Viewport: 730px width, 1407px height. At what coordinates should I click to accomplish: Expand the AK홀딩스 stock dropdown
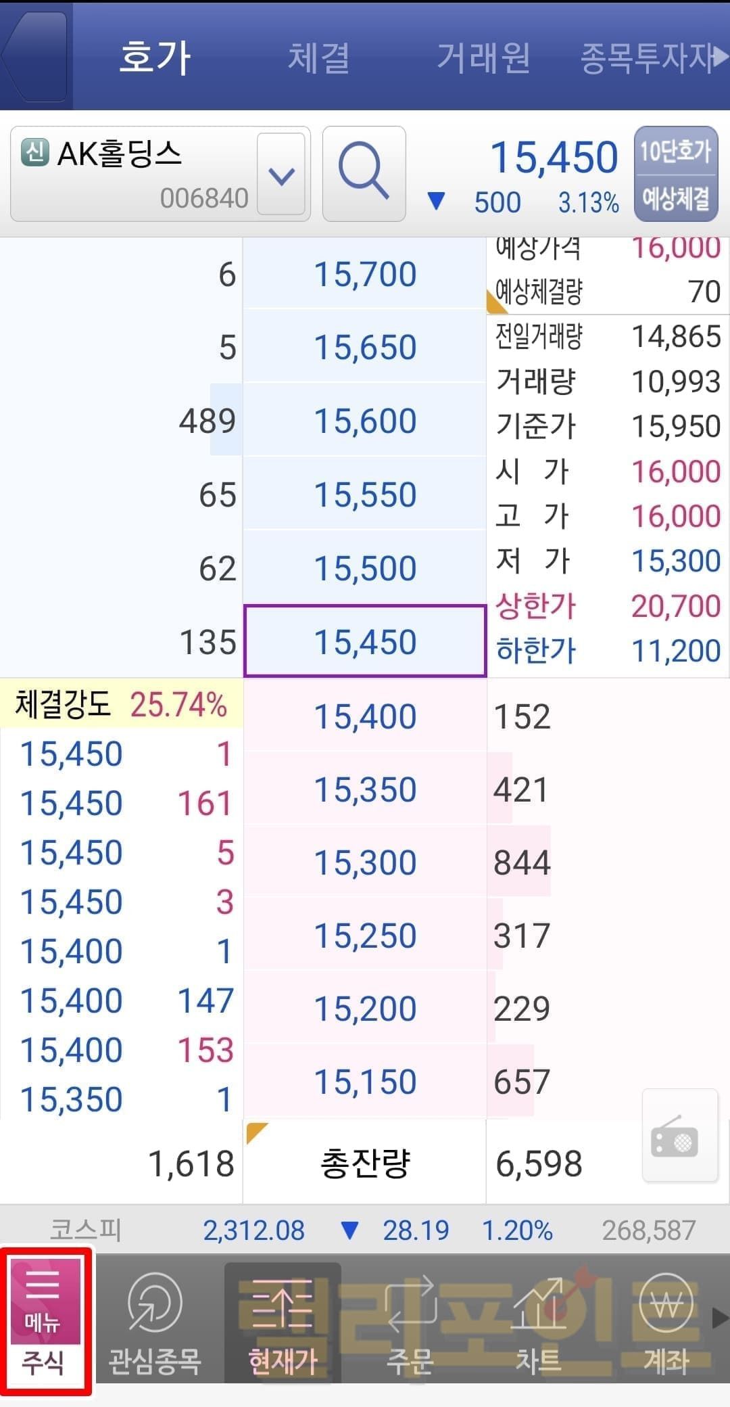click(x=281, y=175)
